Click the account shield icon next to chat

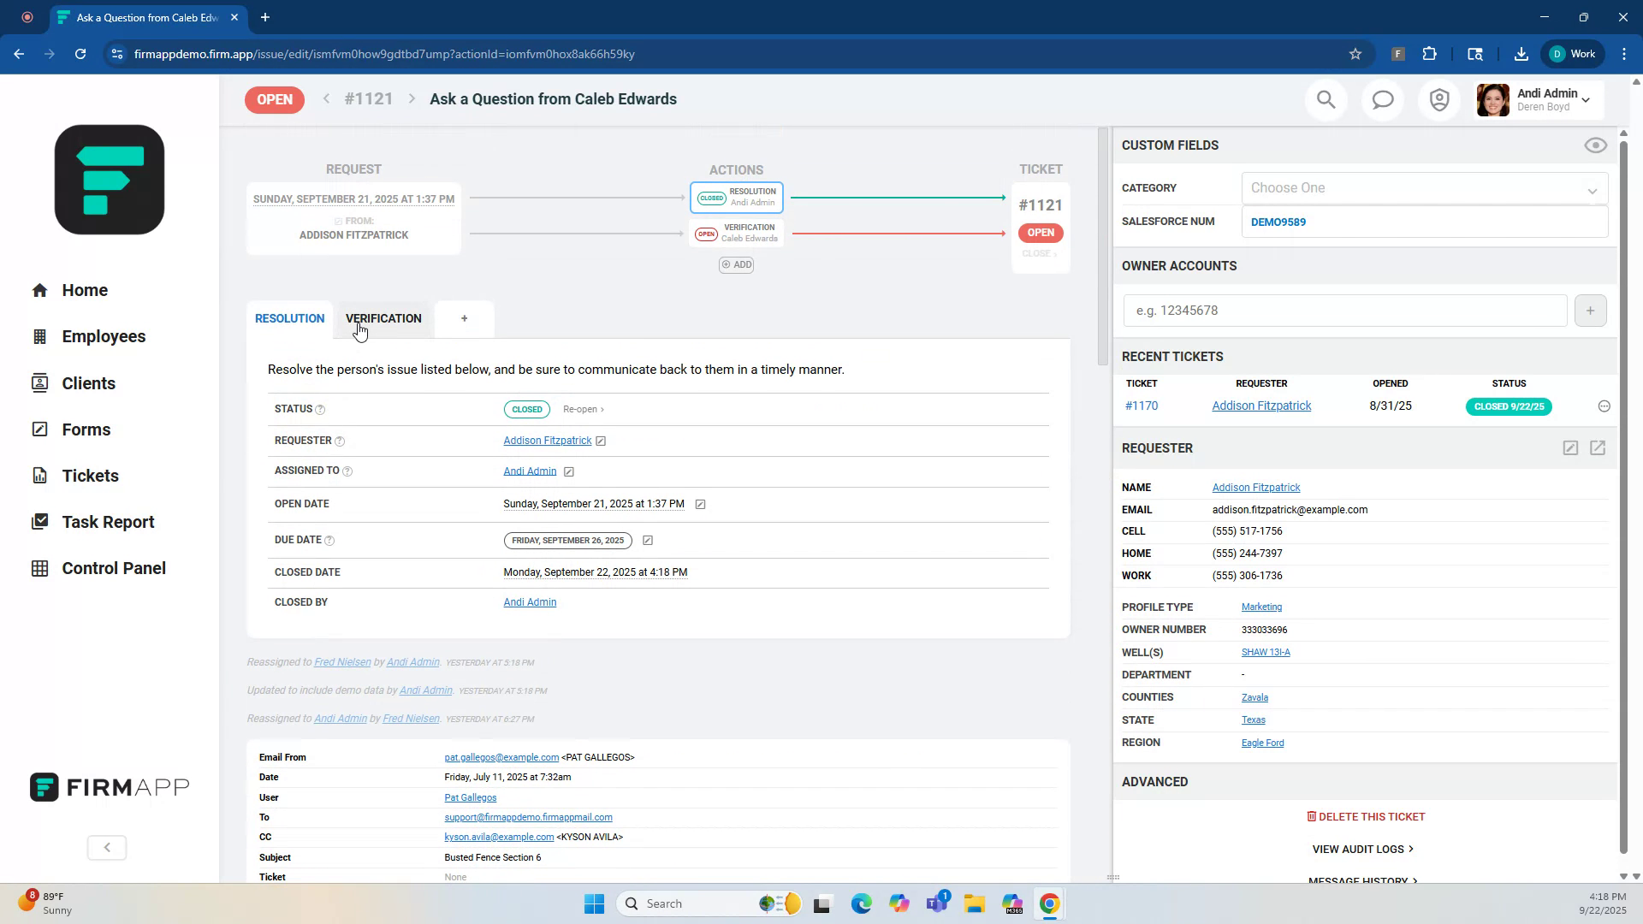coord(1438,99)
